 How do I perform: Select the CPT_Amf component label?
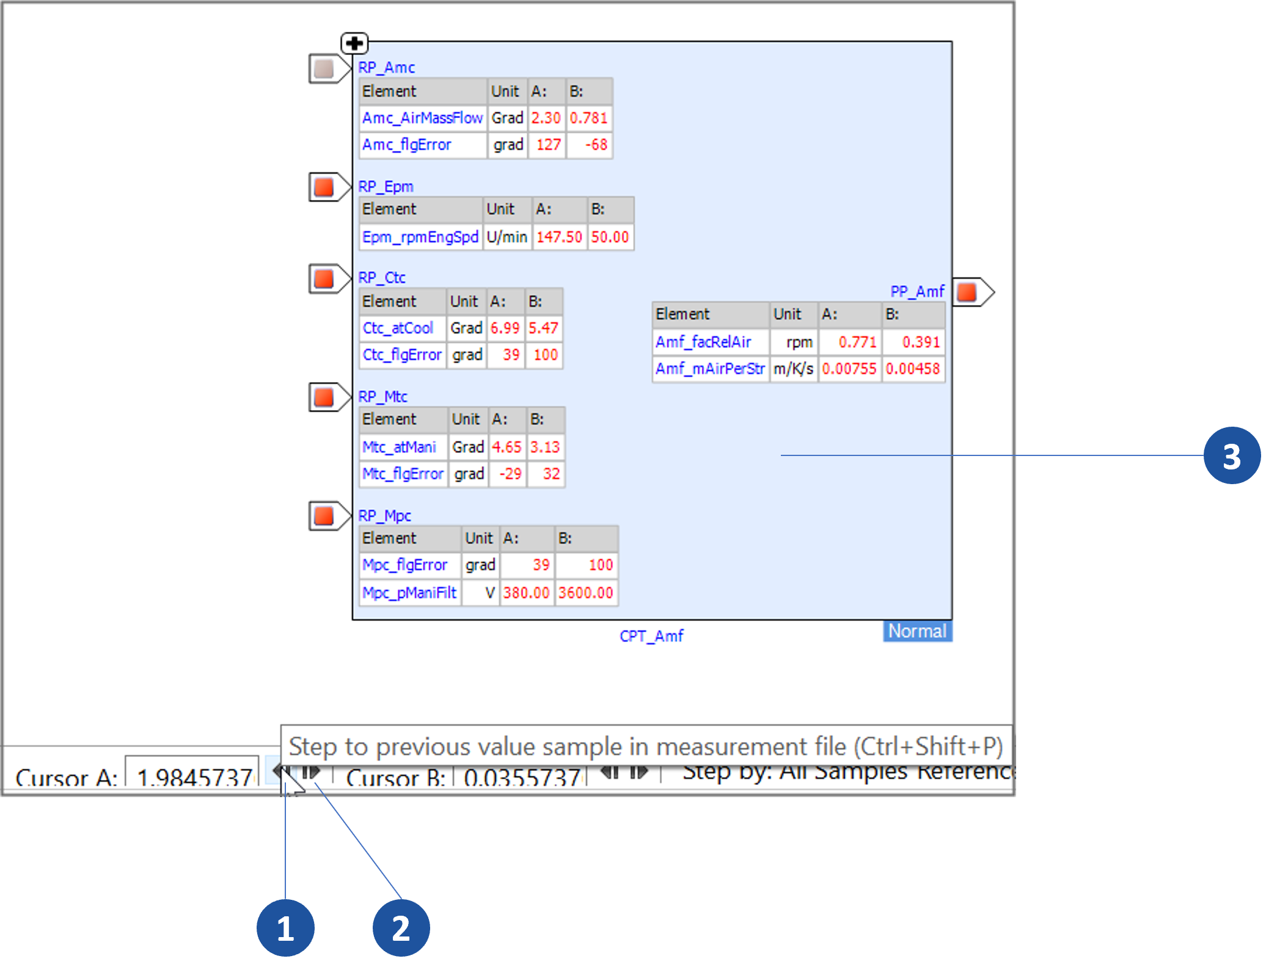coord(652,636)
